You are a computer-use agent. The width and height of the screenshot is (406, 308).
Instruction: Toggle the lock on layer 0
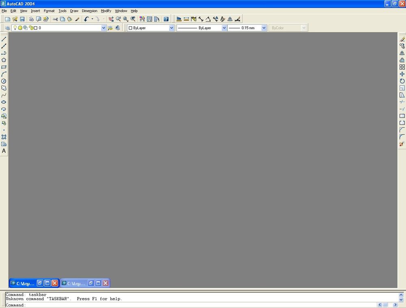pos(30,28)
